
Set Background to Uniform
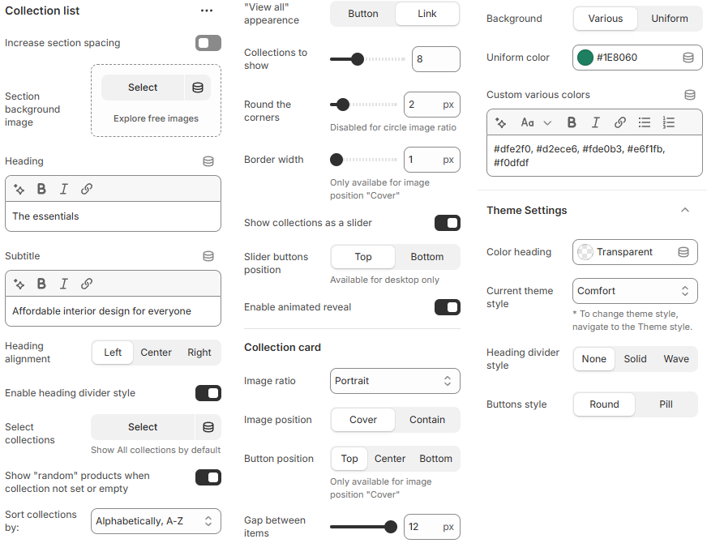point(670,19)
